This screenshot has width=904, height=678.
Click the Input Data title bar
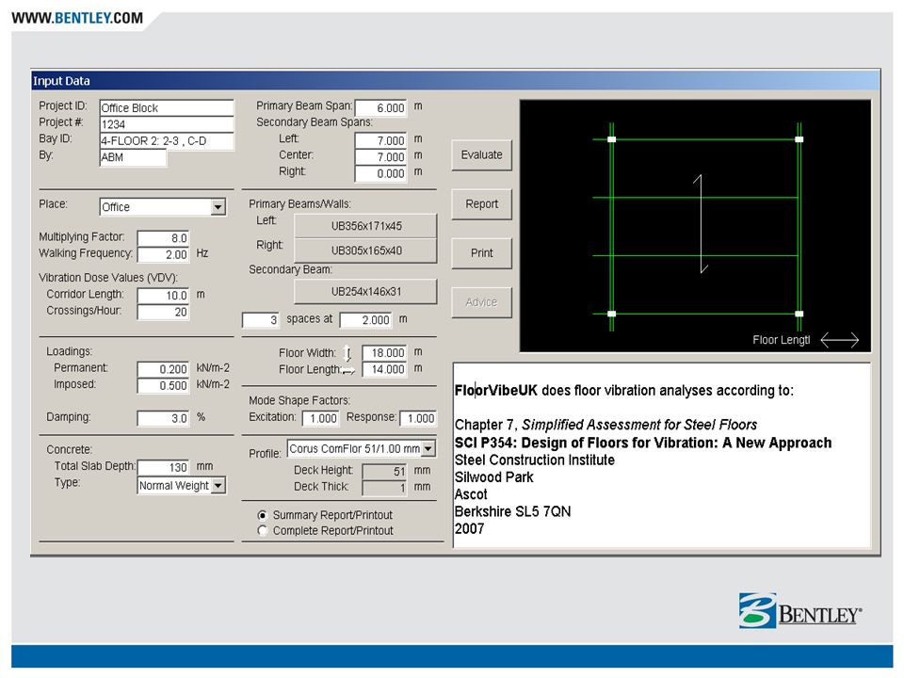point(456,81)
